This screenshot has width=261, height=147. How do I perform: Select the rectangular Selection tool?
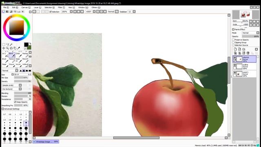4,45
